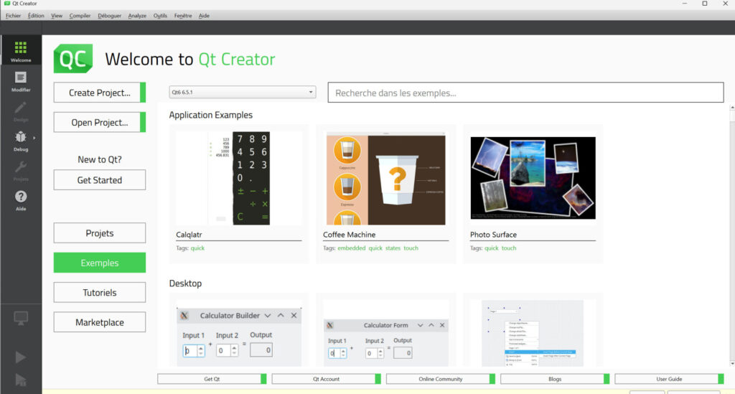Click the examples list vertical scrollbar
Viewport: 735px width, 394px height.
(732, 234)
